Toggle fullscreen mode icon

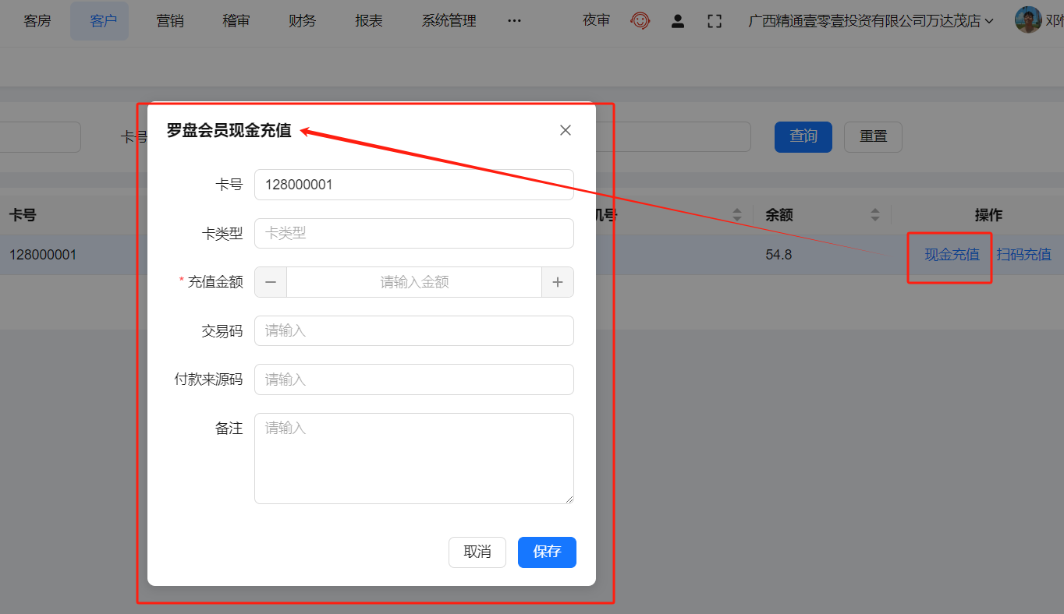714,21
